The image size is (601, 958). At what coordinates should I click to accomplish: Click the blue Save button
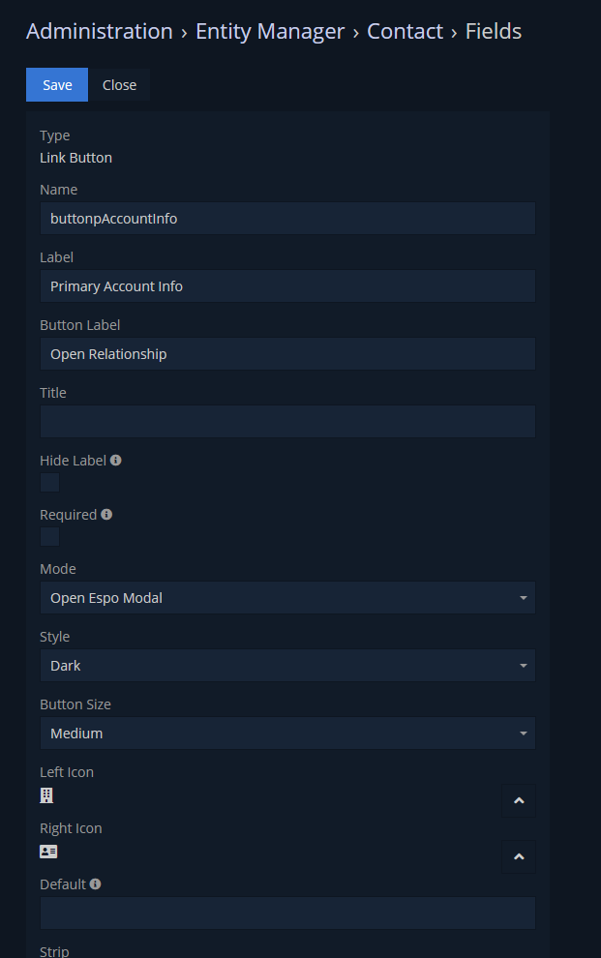click(57, 85)
